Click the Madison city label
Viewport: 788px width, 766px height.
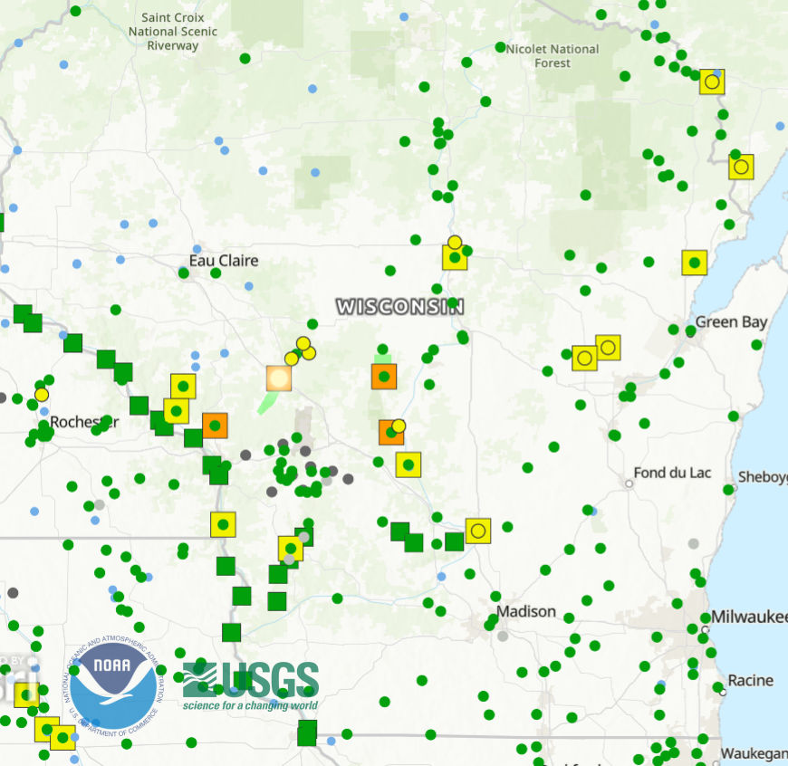(526, 611)
